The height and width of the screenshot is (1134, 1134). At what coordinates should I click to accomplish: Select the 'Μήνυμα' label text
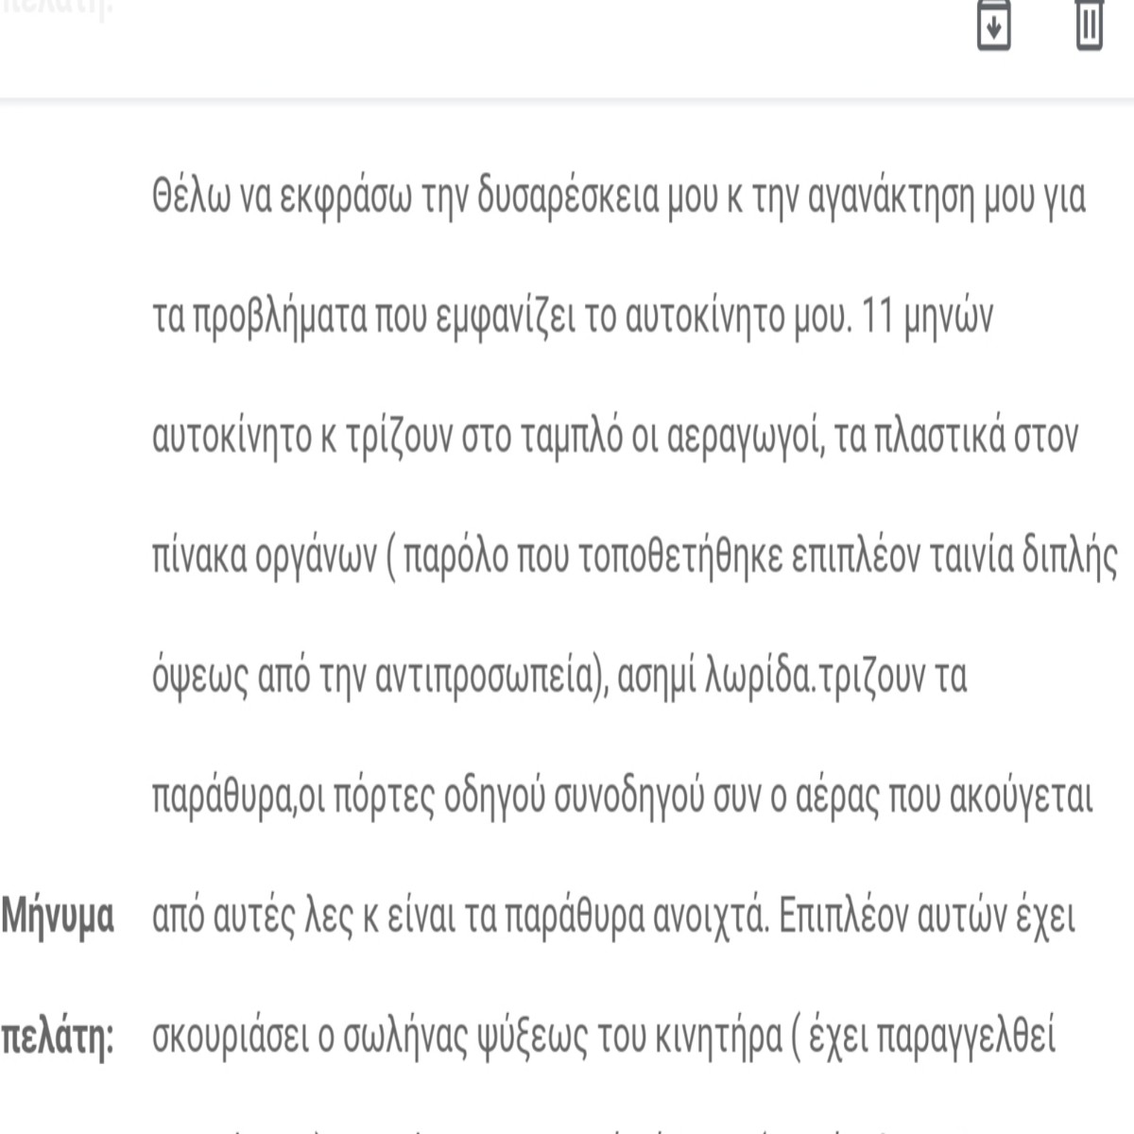58,918
